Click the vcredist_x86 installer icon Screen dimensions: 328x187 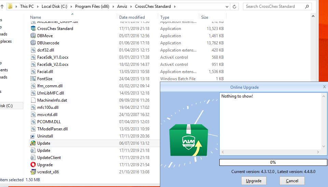point(33,172)
